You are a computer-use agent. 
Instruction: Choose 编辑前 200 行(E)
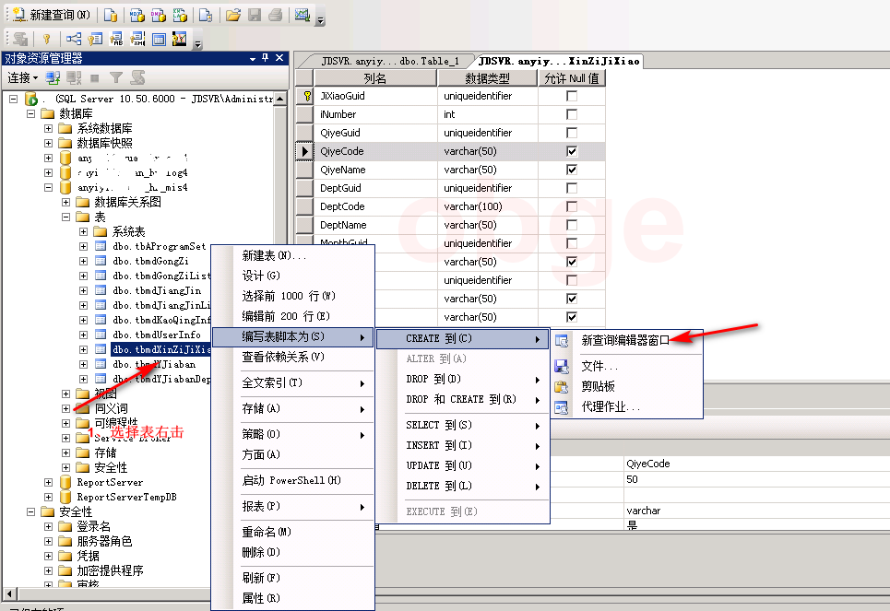click(293, 317)
